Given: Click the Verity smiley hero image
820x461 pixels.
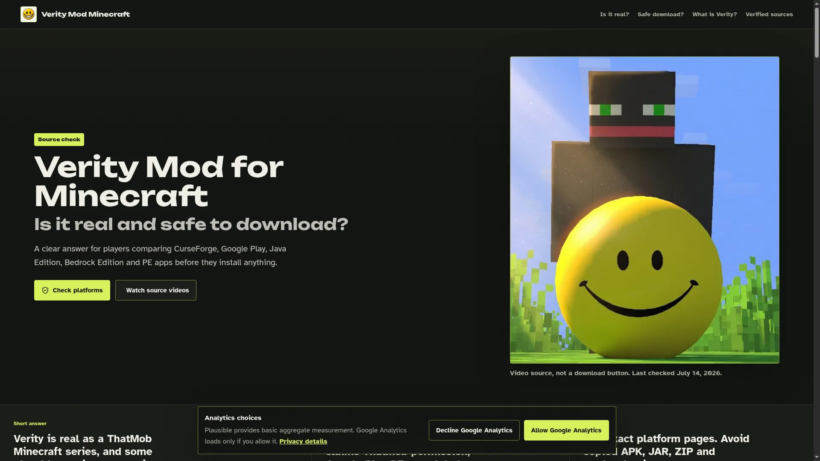Looking at the screenshot, I should pyautogui.click(x=644, y=210).
